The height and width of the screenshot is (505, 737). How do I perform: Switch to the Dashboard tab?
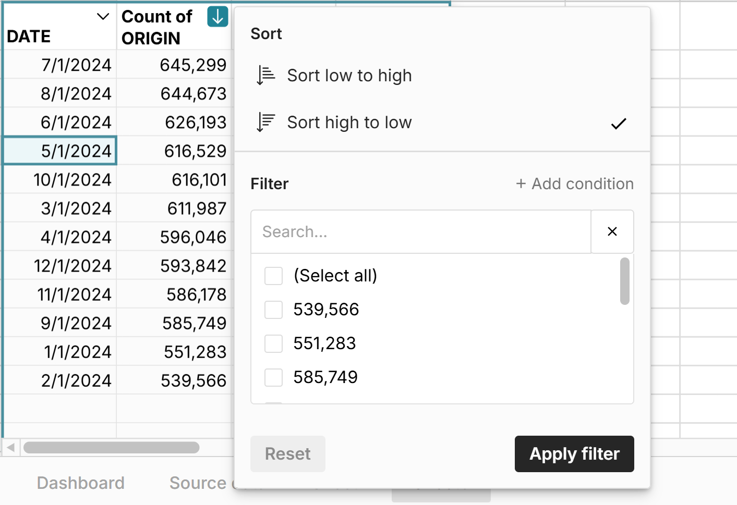80,483
